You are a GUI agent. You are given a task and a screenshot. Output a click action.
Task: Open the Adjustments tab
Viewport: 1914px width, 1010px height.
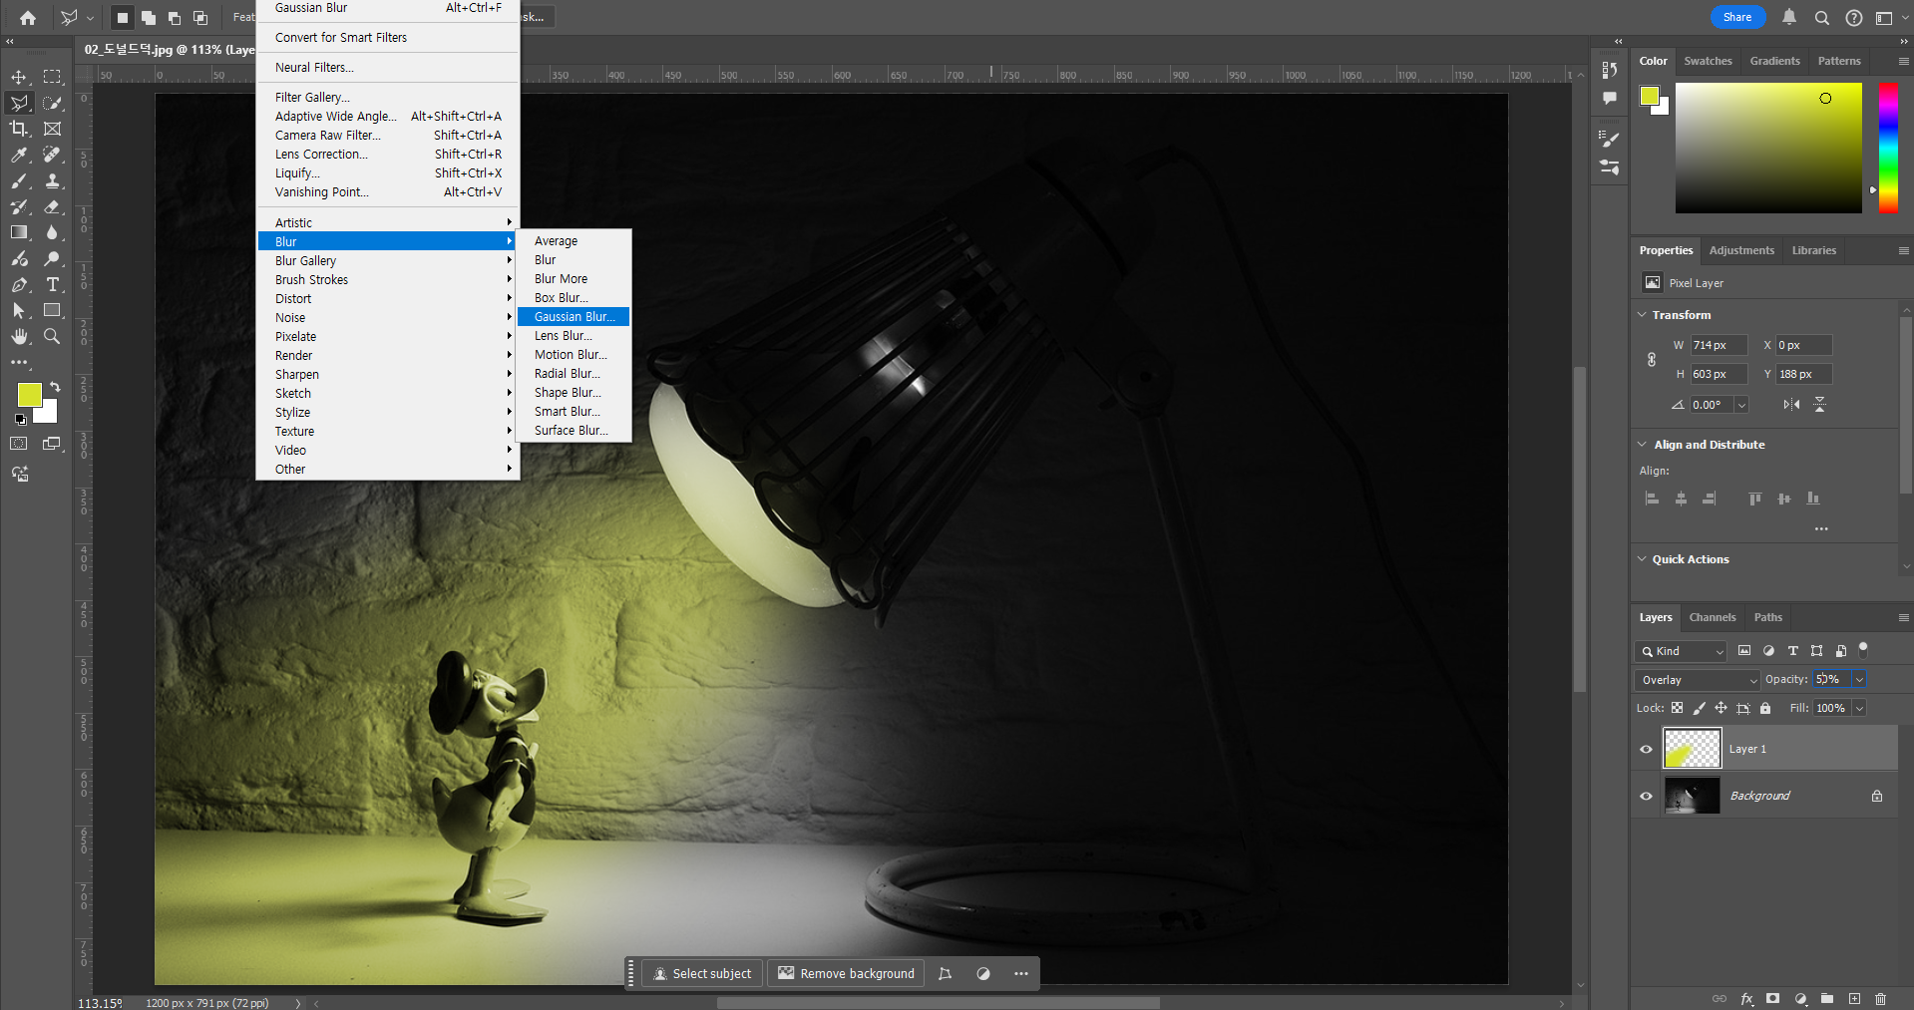(x=1741, y=250)
